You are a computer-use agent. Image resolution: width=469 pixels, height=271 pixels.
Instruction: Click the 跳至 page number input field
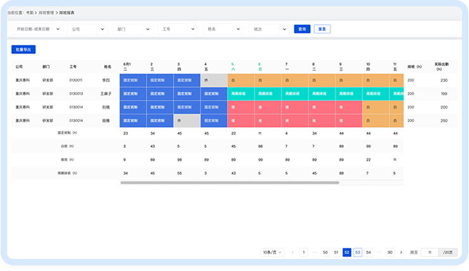coord(430,252)
